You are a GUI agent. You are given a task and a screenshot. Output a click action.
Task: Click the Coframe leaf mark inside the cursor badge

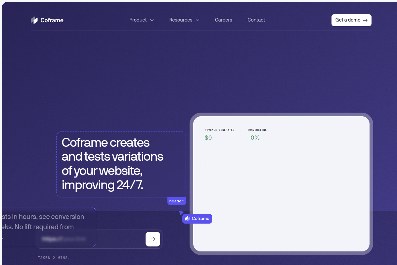point(188,219)
